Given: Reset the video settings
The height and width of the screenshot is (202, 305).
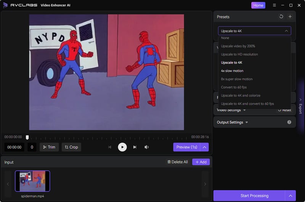Looking at the screenshot, I should (284, 110).
